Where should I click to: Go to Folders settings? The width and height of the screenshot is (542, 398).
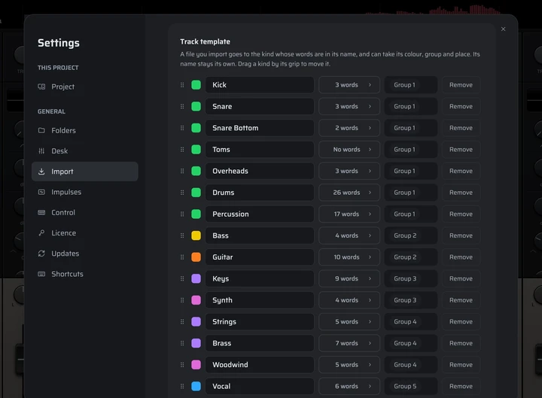click(x=84, y=131)
